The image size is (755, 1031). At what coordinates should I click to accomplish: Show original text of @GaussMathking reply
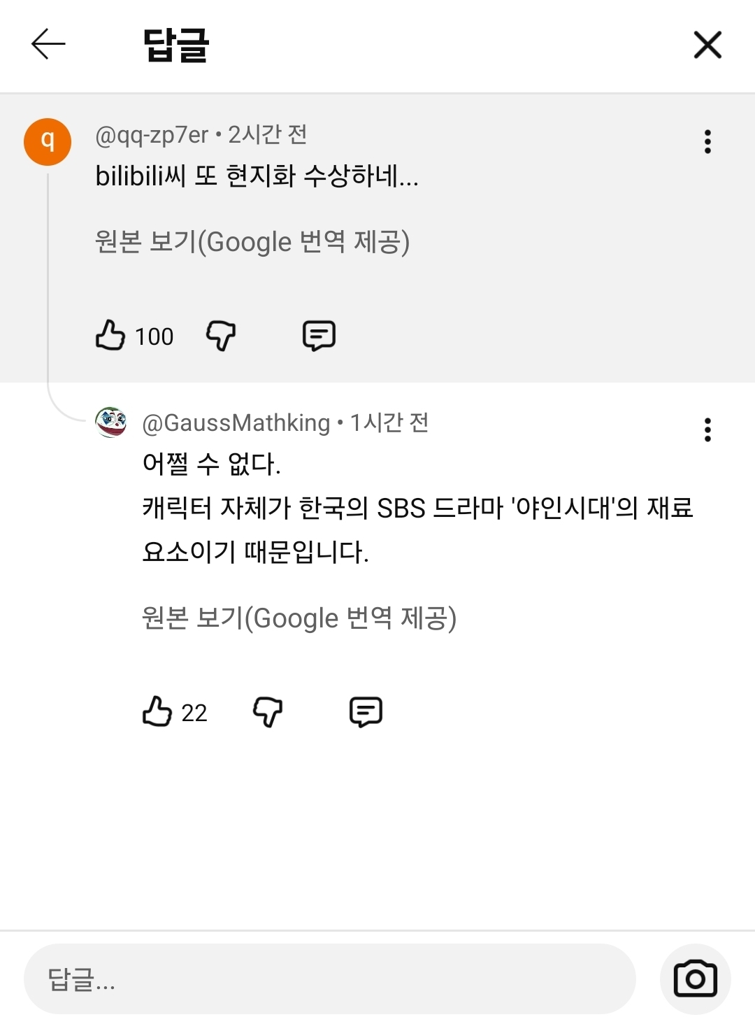(x=299, y=618)
